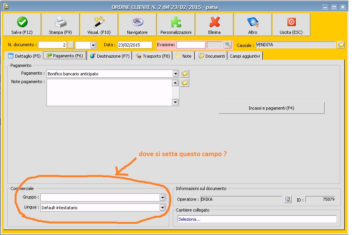Click the Note pagamento scroll up arrow
362x235 pixels.
[x=175, y=83]
